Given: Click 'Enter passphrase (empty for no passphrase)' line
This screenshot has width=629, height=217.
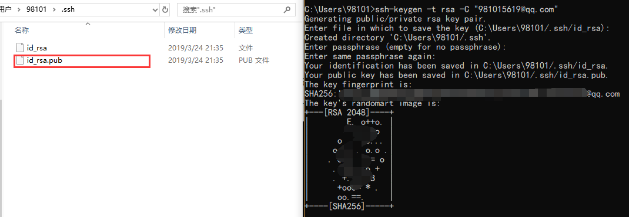Looking at the screenshot, I should tap(405, 47).
